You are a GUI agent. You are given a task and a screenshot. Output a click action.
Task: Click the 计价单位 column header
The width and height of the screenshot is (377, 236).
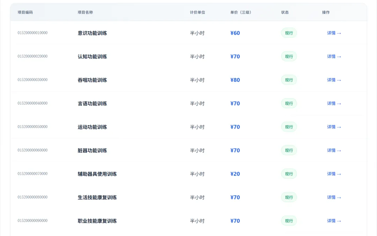point(198,12)
